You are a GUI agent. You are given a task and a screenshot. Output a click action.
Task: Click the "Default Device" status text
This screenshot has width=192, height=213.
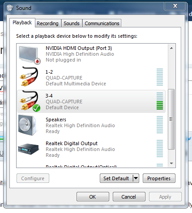click(x=62, y=107)
